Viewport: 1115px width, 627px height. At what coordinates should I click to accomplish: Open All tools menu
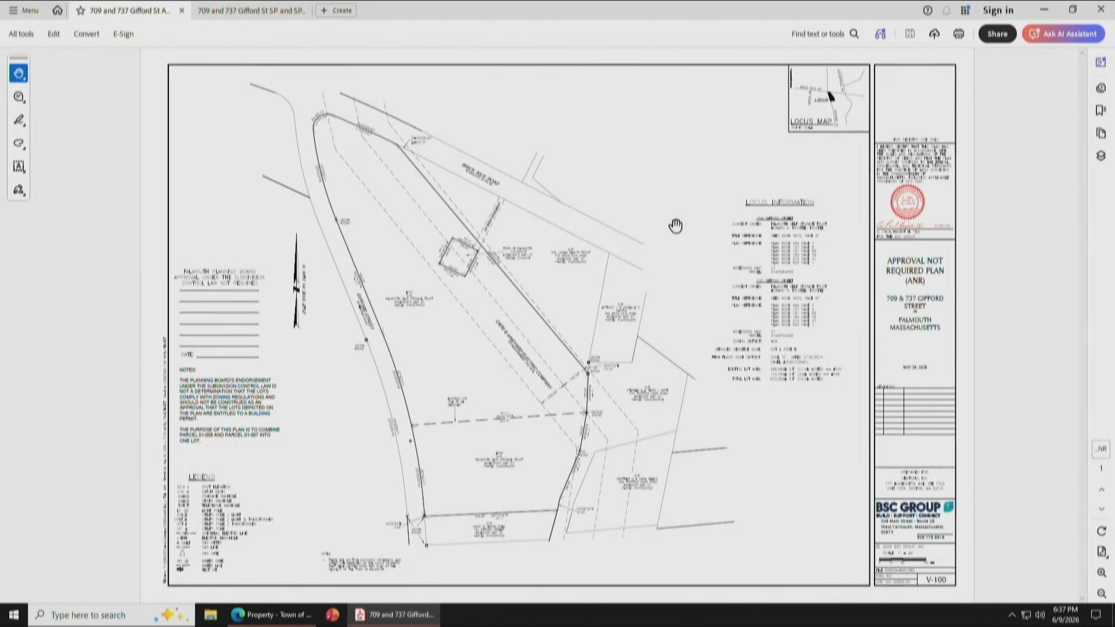pos(21,34)
